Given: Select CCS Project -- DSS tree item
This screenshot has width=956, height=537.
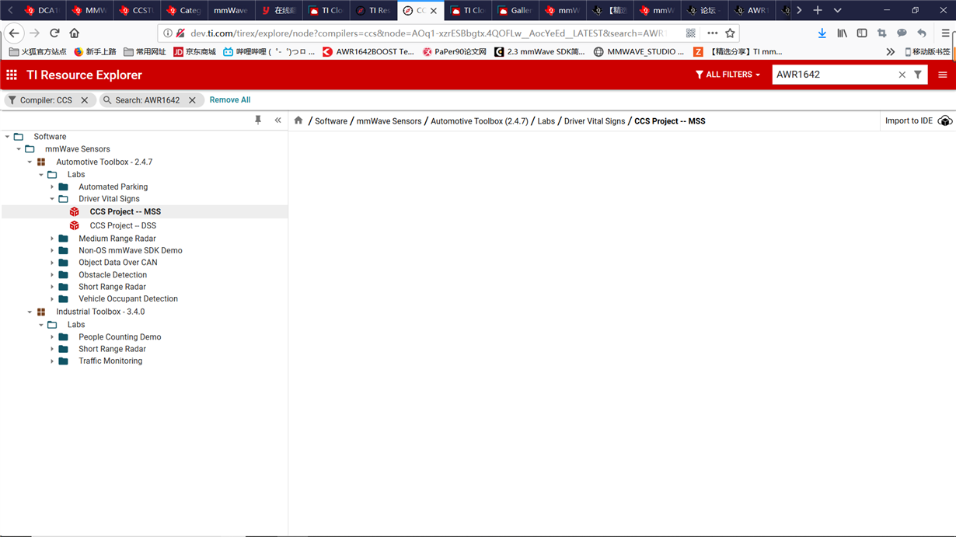Looking at the screenshot, I should point(123,225).
